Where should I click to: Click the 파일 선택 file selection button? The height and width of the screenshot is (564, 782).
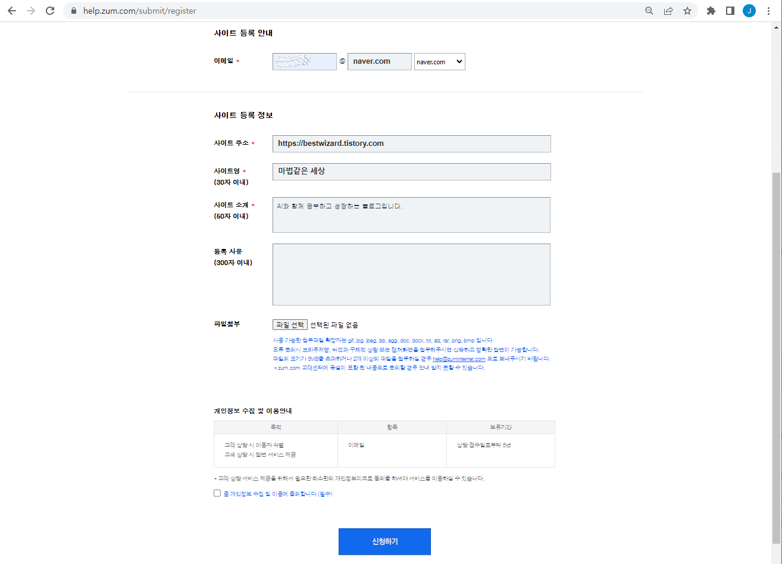(289, 324)
